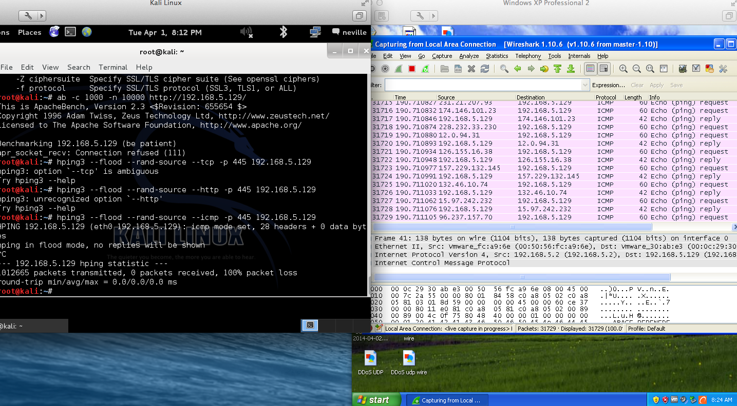Open the DDoS udp wire desktop file
737x406 pixels.
tap(409, 361)
